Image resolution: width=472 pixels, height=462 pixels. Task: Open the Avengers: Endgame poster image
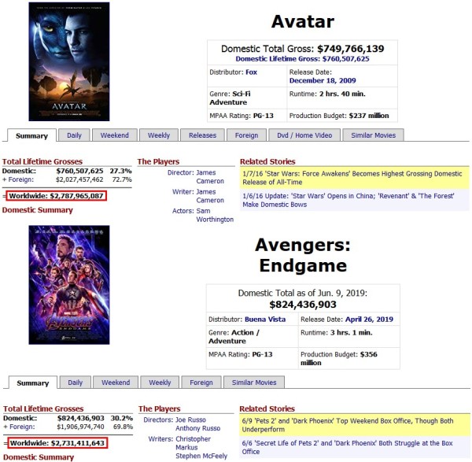click(x=69, y=285)
